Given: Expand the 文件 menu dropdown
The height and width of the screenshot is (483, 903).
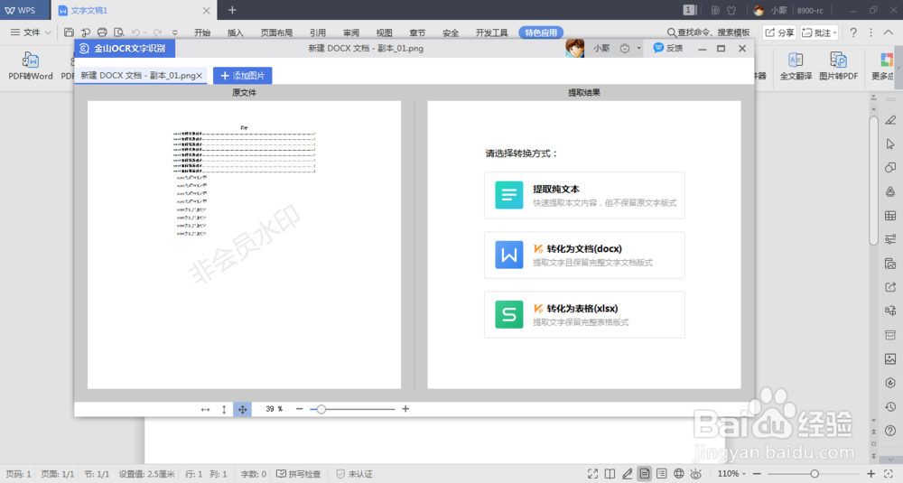Looking at the screenshot, I should coord(31,33).
